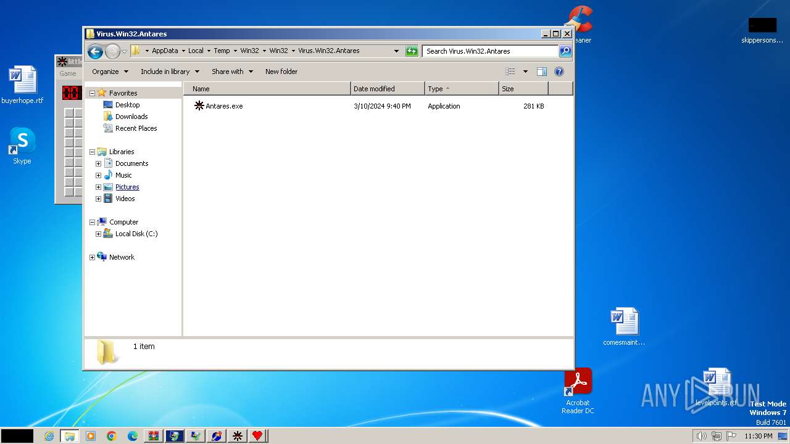Open the Action Center flag icon

731,436
